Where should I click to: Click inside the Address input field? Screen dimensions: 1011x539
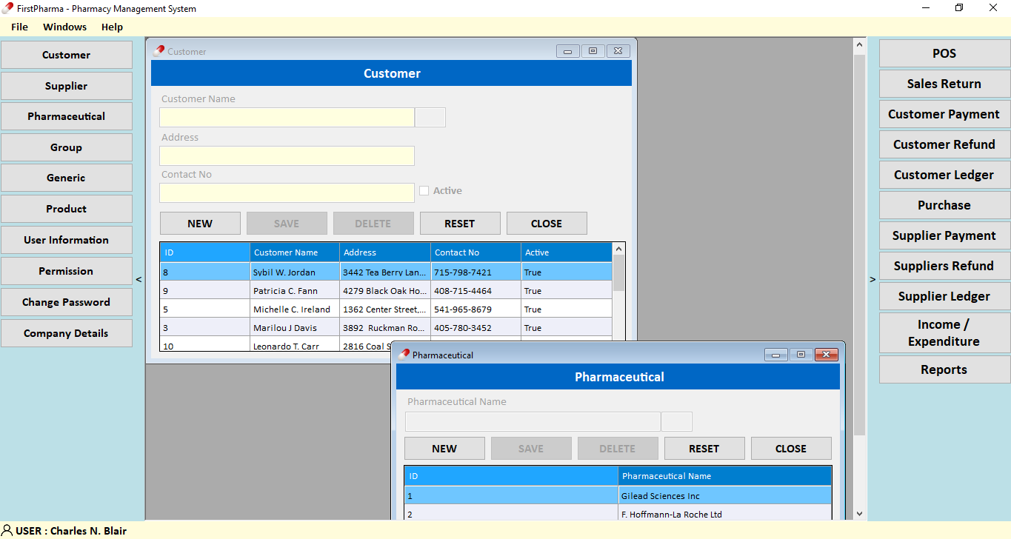point(287,155)
